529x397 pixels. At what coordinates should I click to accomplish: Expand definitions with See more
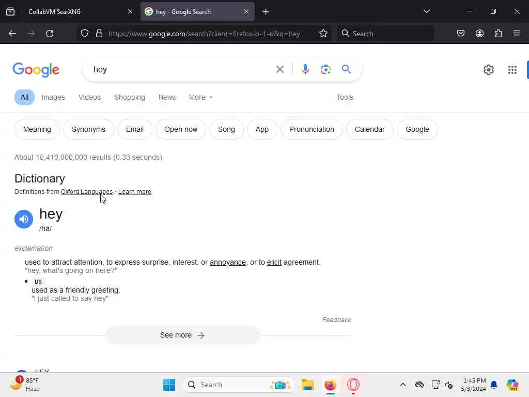[182, 335]
